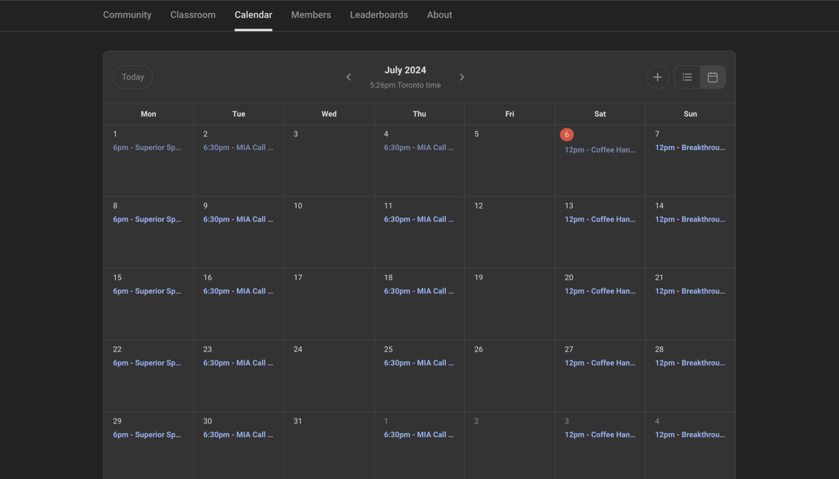839x479 pixels.
Task: Switch to list view
Action: pos(688,77)
